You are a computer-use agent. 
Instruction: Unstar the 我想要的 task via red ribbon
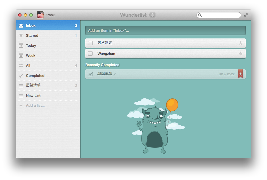coord(240,74)
